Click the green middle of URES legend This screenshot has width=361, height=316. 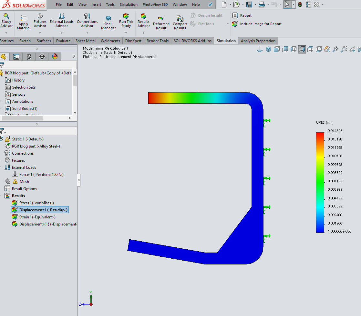click(x=320, y=182)
